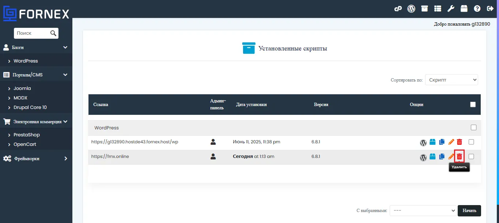Toggle the WordPress group checkbox
The width and height of the screenshot is (499, 223).
474,128
